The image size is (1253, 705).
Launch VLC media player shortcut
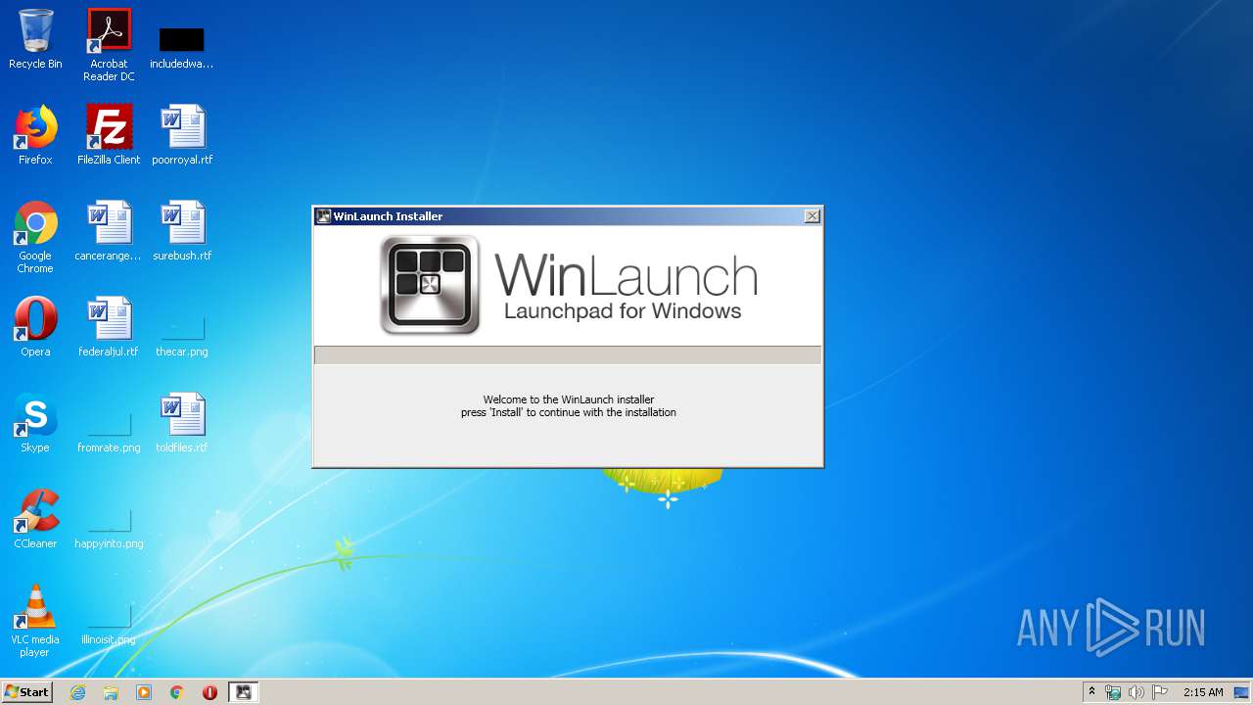(35, 621)
